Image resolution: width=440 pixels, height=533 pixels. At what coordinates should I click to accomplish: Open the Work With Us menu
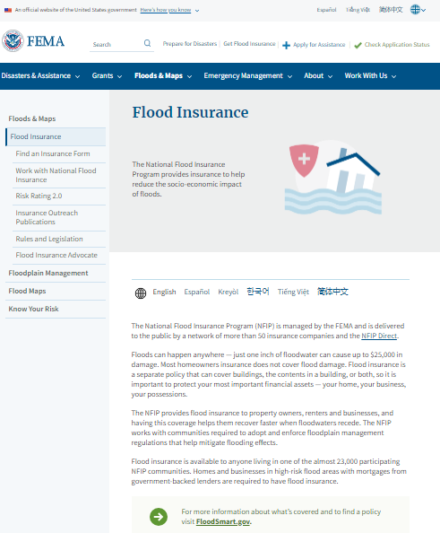[x=370, y=75]
